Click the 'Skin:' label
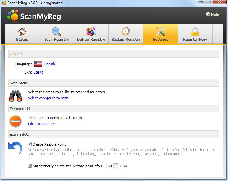This screenshot has height=181, width=228. point(28,72)
